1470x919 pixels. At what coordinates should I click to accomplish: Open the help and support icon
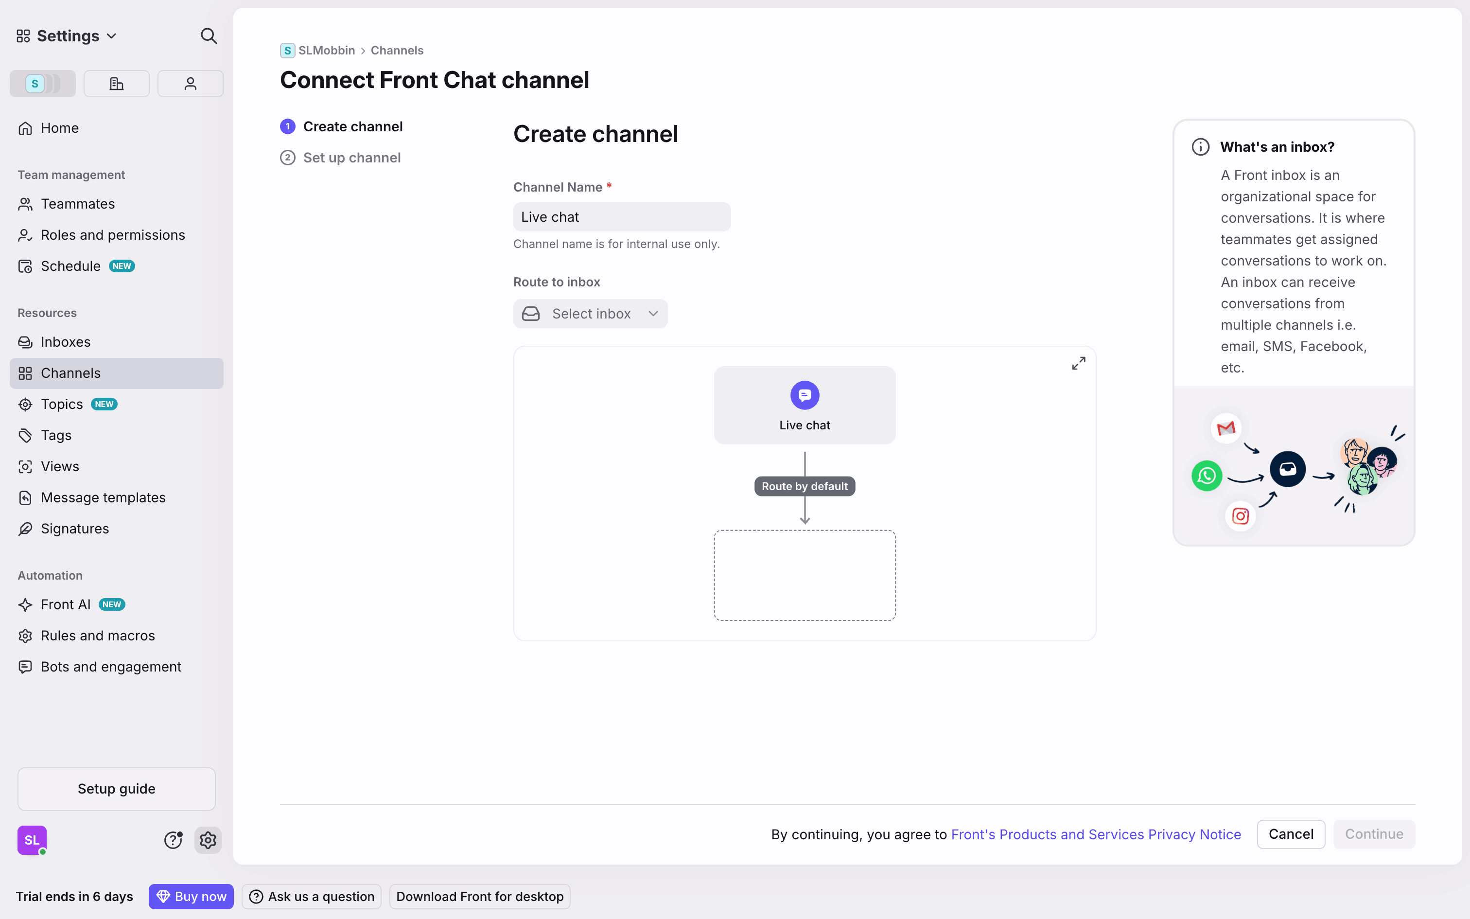tap(173, 840)
